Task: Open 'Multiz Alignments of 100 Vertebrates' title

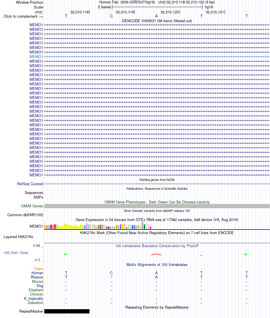Action: pos(157,265)
